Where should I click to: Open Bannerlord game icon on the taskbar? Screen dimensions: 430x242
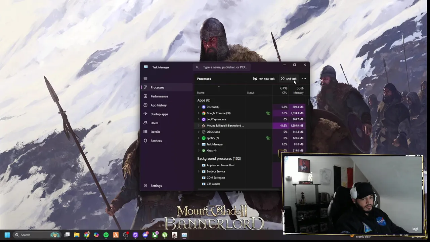pos(174,235)
